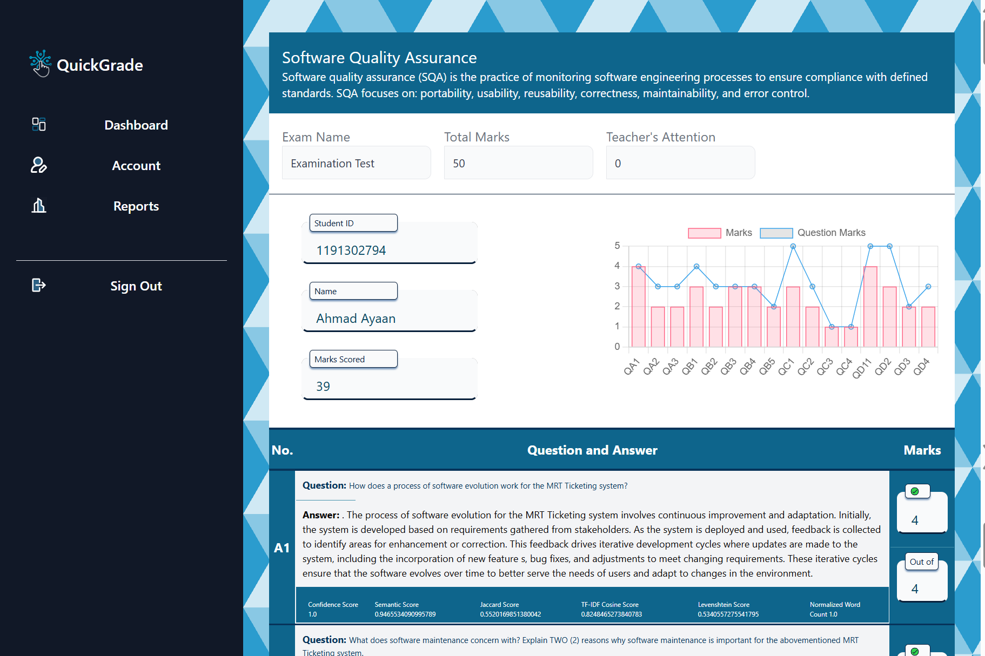Screen dimensions: 985x656
Task: Click the Reports chart icon
Action: 39,206
